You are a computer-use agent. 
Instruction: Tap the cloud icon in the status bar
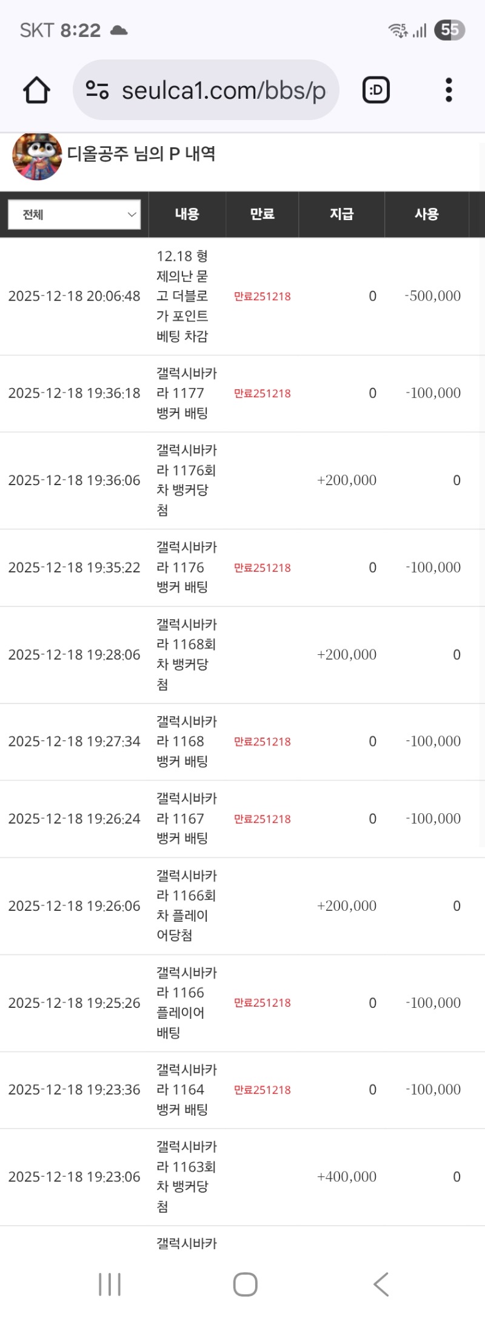click(119, 30)
